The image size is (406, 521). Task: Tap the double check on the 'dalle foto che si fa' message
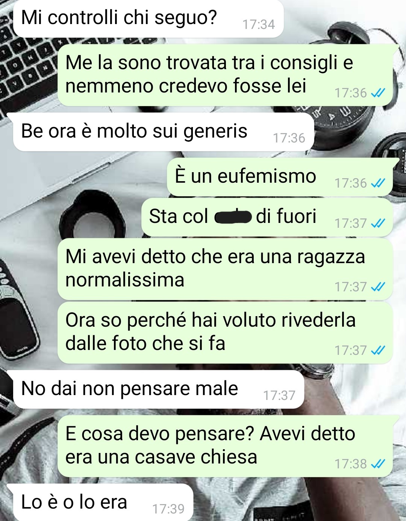pyautogui.click(x=378, y=350)
